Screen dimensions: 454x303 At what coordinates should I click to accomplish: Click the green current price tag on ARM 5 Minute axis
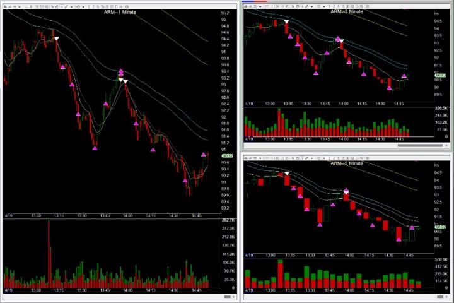(x=440, y=227)
